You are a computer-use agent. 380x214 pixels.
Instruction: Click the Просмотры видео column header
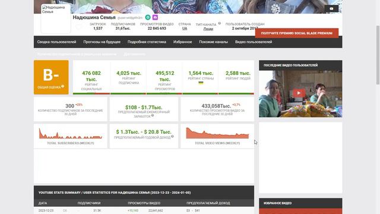(144, 203)
